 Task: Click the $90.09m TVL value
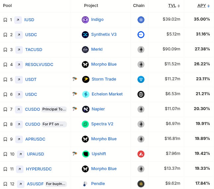tap(171, 49)
